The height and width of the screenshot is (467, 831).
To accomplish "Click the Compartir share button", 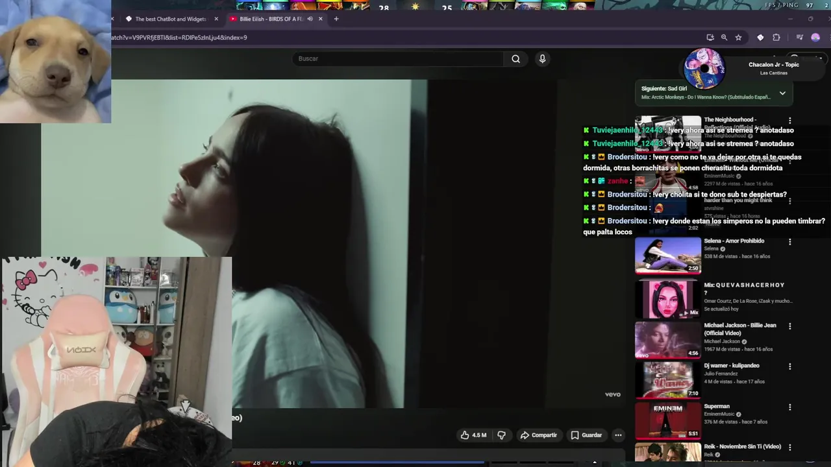I will point(538,435).
